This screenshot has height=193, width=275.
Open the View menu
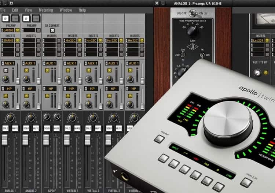(x=28, y=10)
